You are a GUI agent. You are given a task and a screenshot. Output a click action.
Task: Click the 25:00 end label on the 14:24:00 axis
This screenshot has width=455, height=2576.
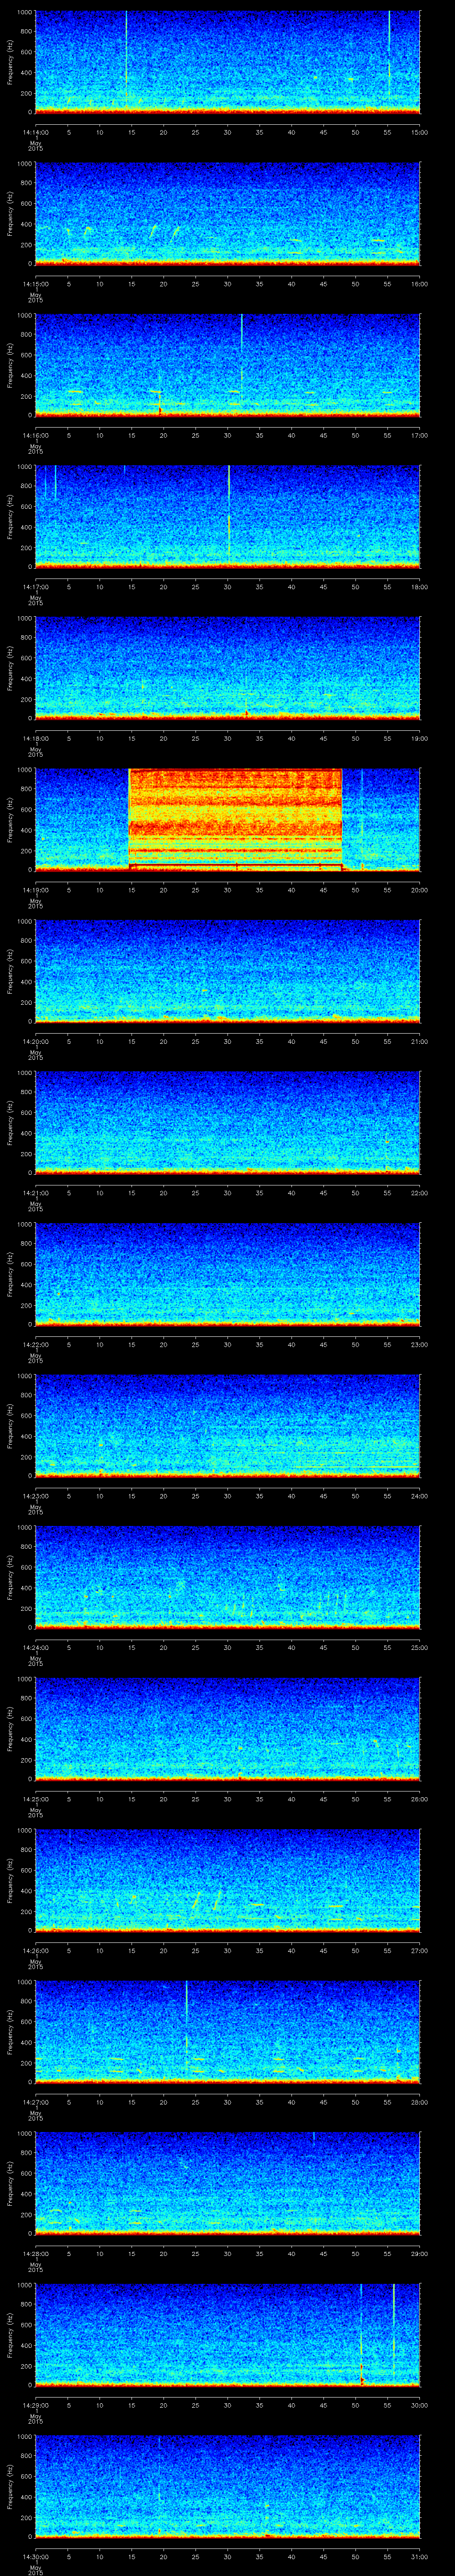420,1648
